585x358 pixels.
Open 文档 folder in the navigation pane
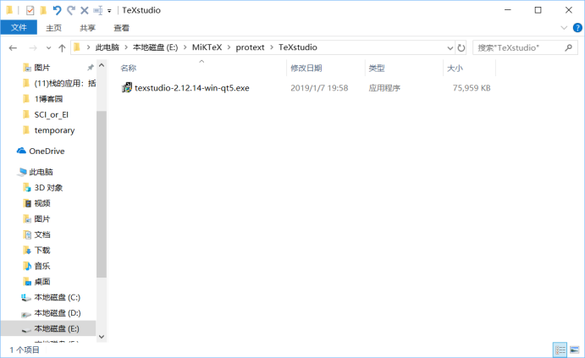42,234
